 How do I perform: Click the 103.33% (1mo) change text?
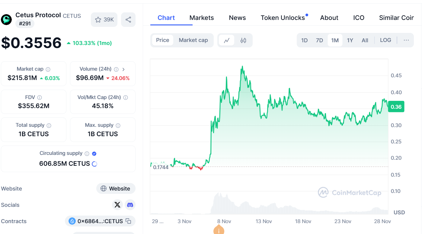92,43
